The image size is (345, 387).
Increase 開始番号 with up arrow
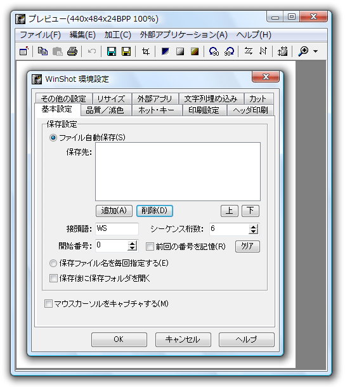[133, 244]
